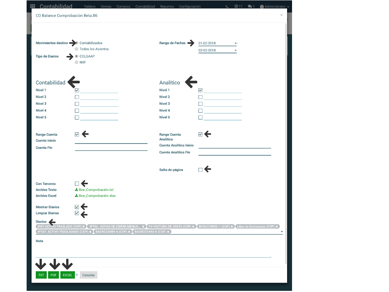The width and height of the screenshot is (389, 292).
Task: Click the phone icon in top bar
Action: (227, 7)
